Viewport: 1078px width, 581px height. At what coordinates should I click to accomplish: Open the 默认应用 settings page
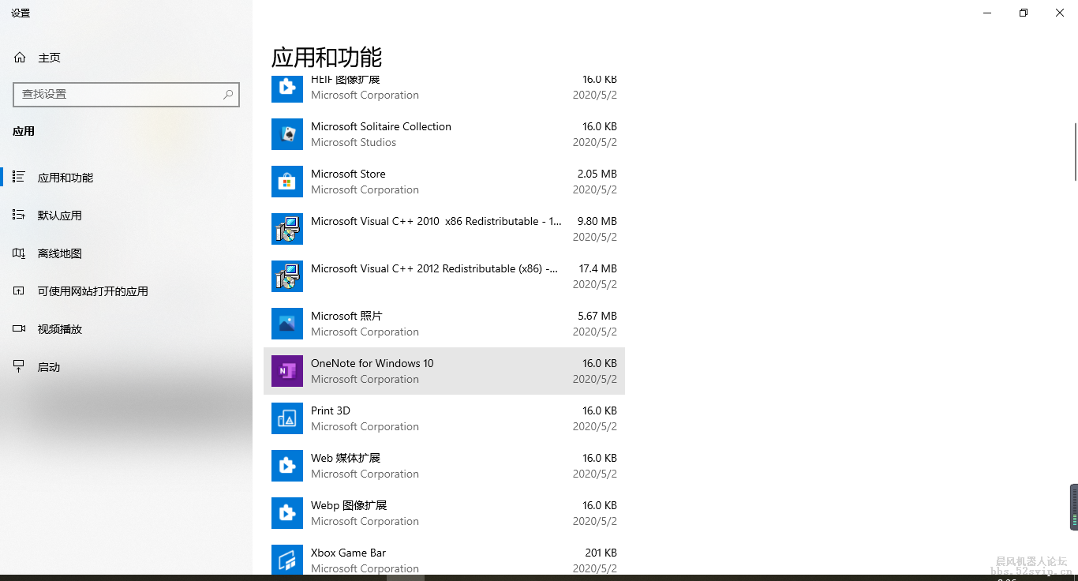(x=60, y=216)
